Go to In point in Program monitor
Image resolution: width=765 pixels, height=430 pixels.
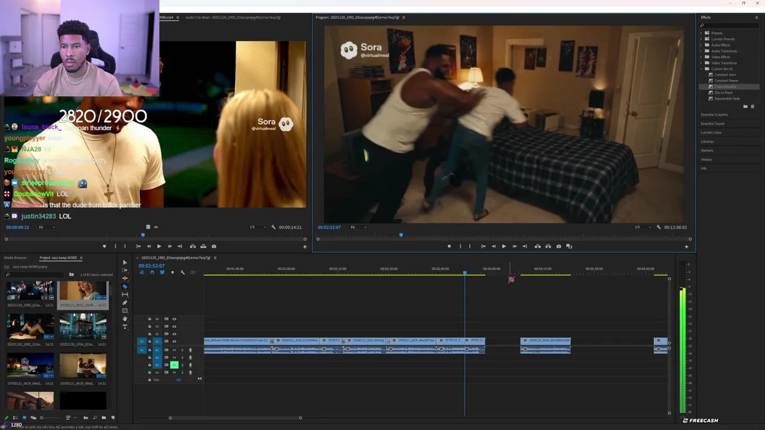pos(484,246)
